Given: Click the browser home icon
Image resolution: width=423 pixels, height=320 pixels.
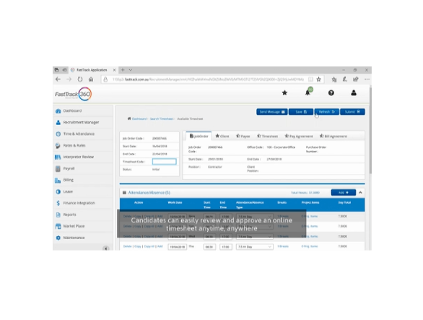Looking at the screenshot, I should pos(91,79).
